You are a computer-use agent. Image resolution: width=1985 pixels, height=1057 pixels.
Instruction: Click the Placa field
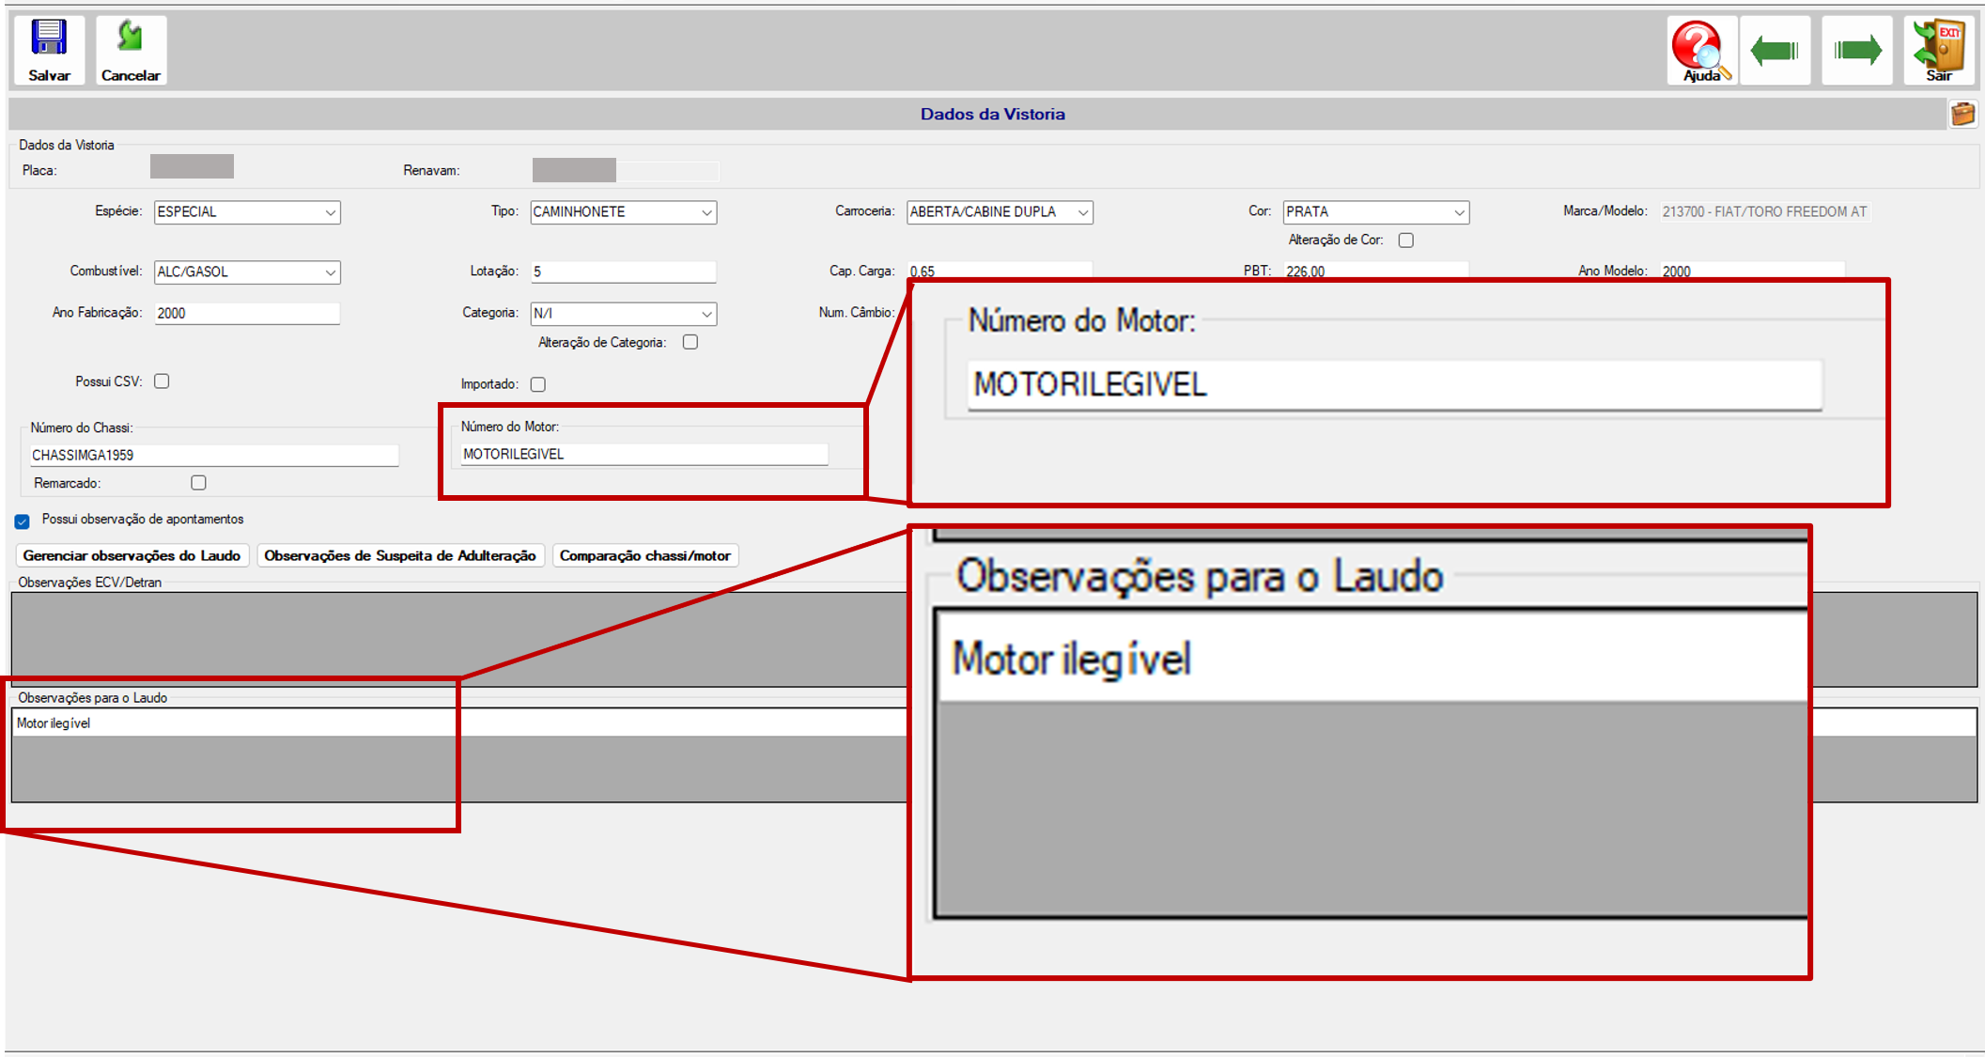click(x=192, y=166)
